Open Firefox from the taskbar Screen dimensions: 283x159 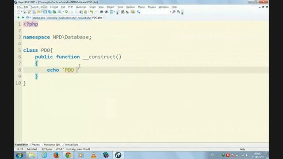57,155
